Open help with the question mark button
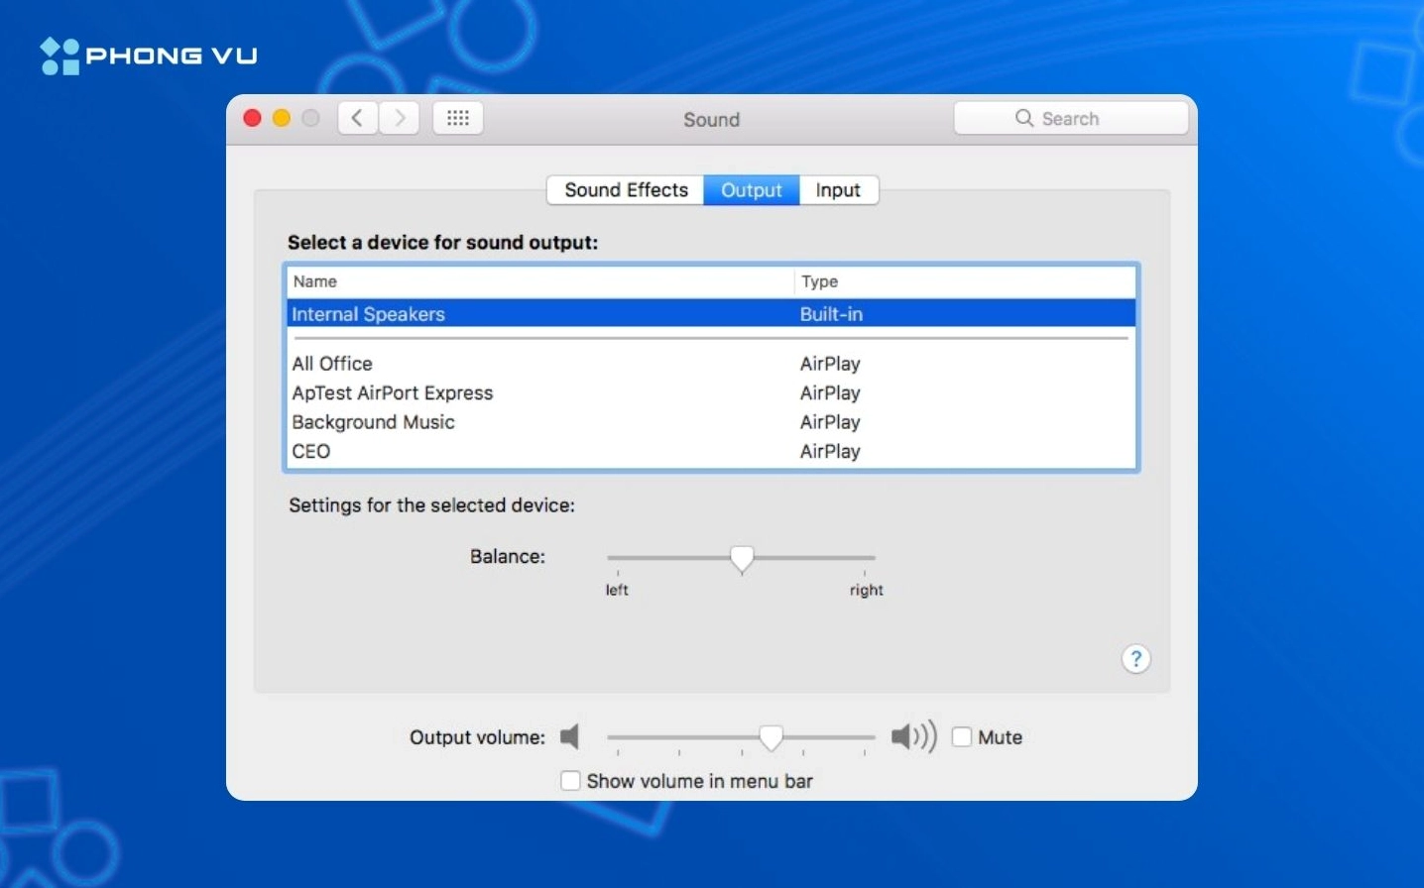The image size is (1424, 888). [x=1136, y=659]
